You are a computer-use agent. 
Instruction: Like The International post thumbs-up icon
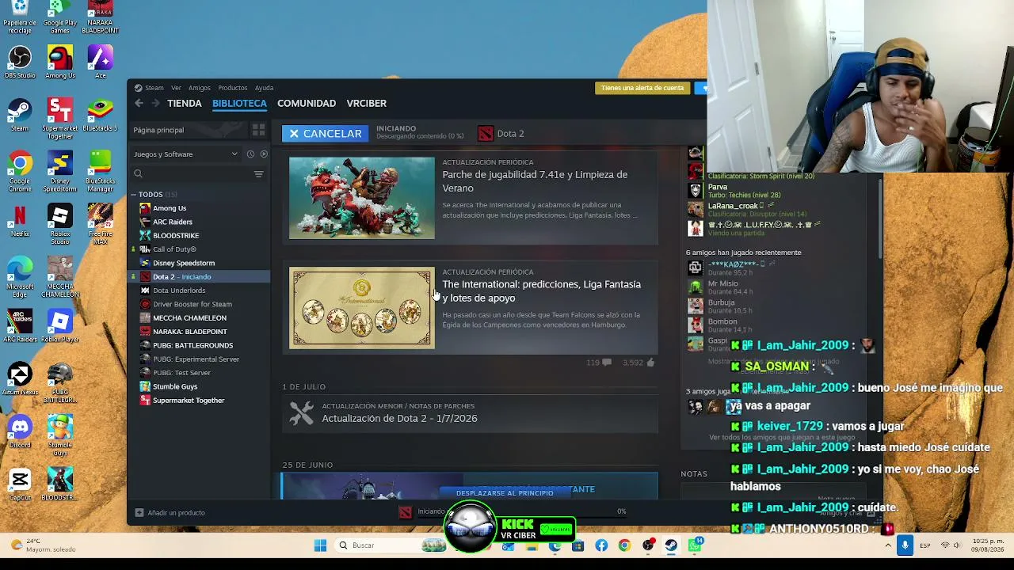click(650, 363)
